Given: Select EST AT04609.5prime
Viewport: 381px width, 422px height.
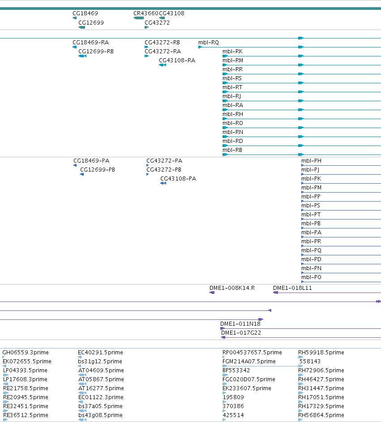Looking at the screenshot, I should point(101,370).
